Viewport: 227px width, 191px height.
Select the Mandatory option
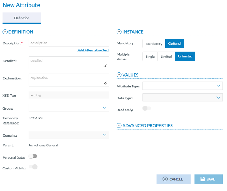click(154, 44)
